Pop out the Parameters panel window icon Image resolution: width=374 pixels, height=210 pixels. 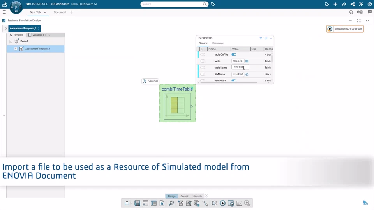pos(266,38)
